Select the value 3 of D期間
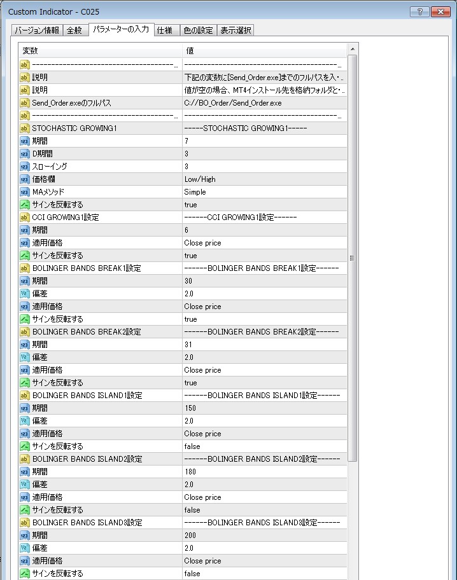This screenshot has width=457, height=580. (x=186, y=154)
